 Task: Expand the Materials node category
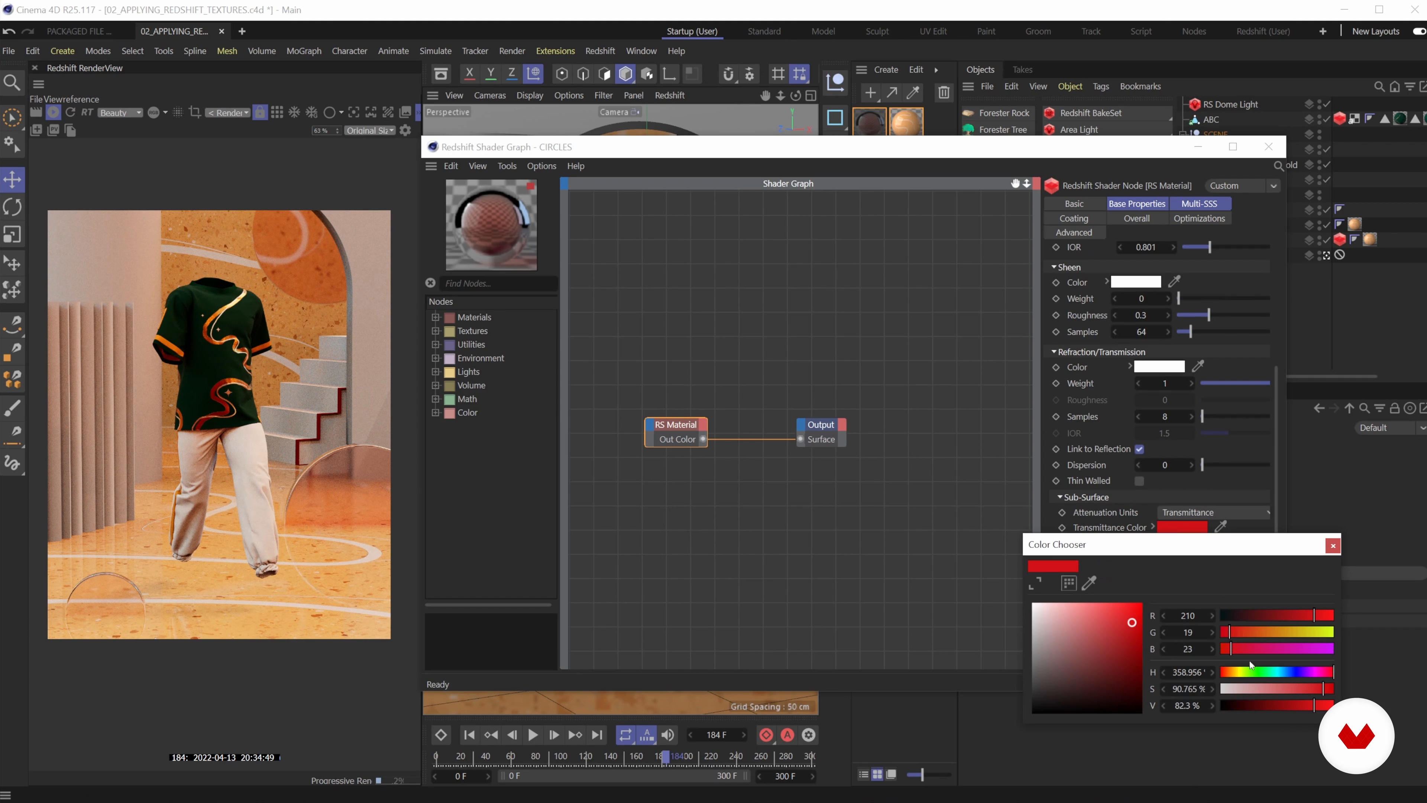coord(436,317)
